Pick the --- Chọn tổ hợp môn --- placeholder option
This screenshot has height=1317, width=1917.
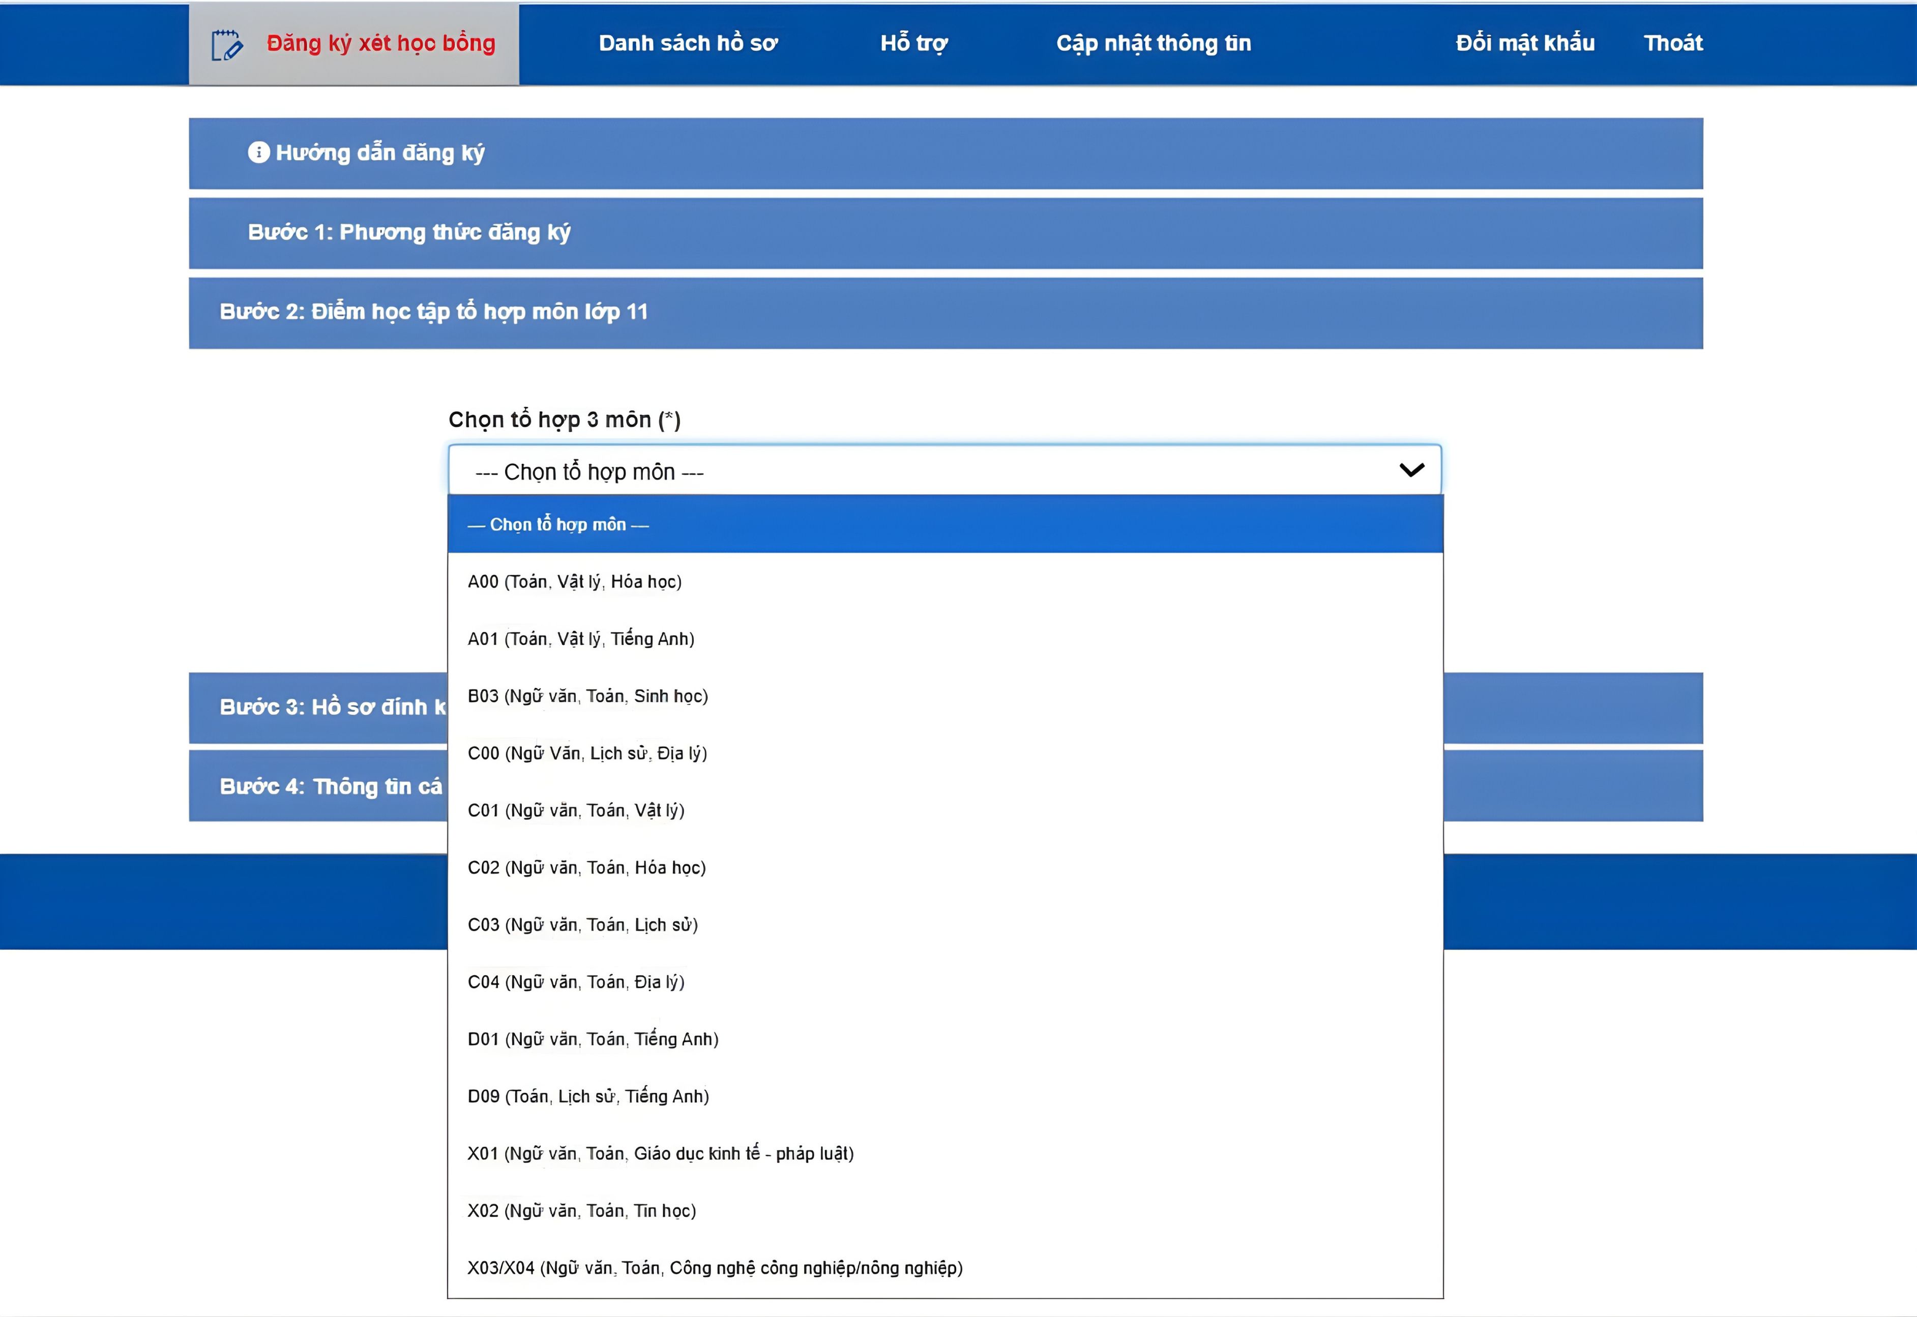(x=557, y=523)
